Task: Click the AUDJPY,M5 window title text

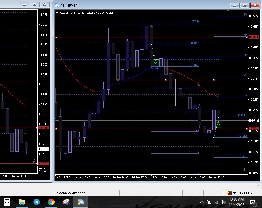Action: point(70,6)
